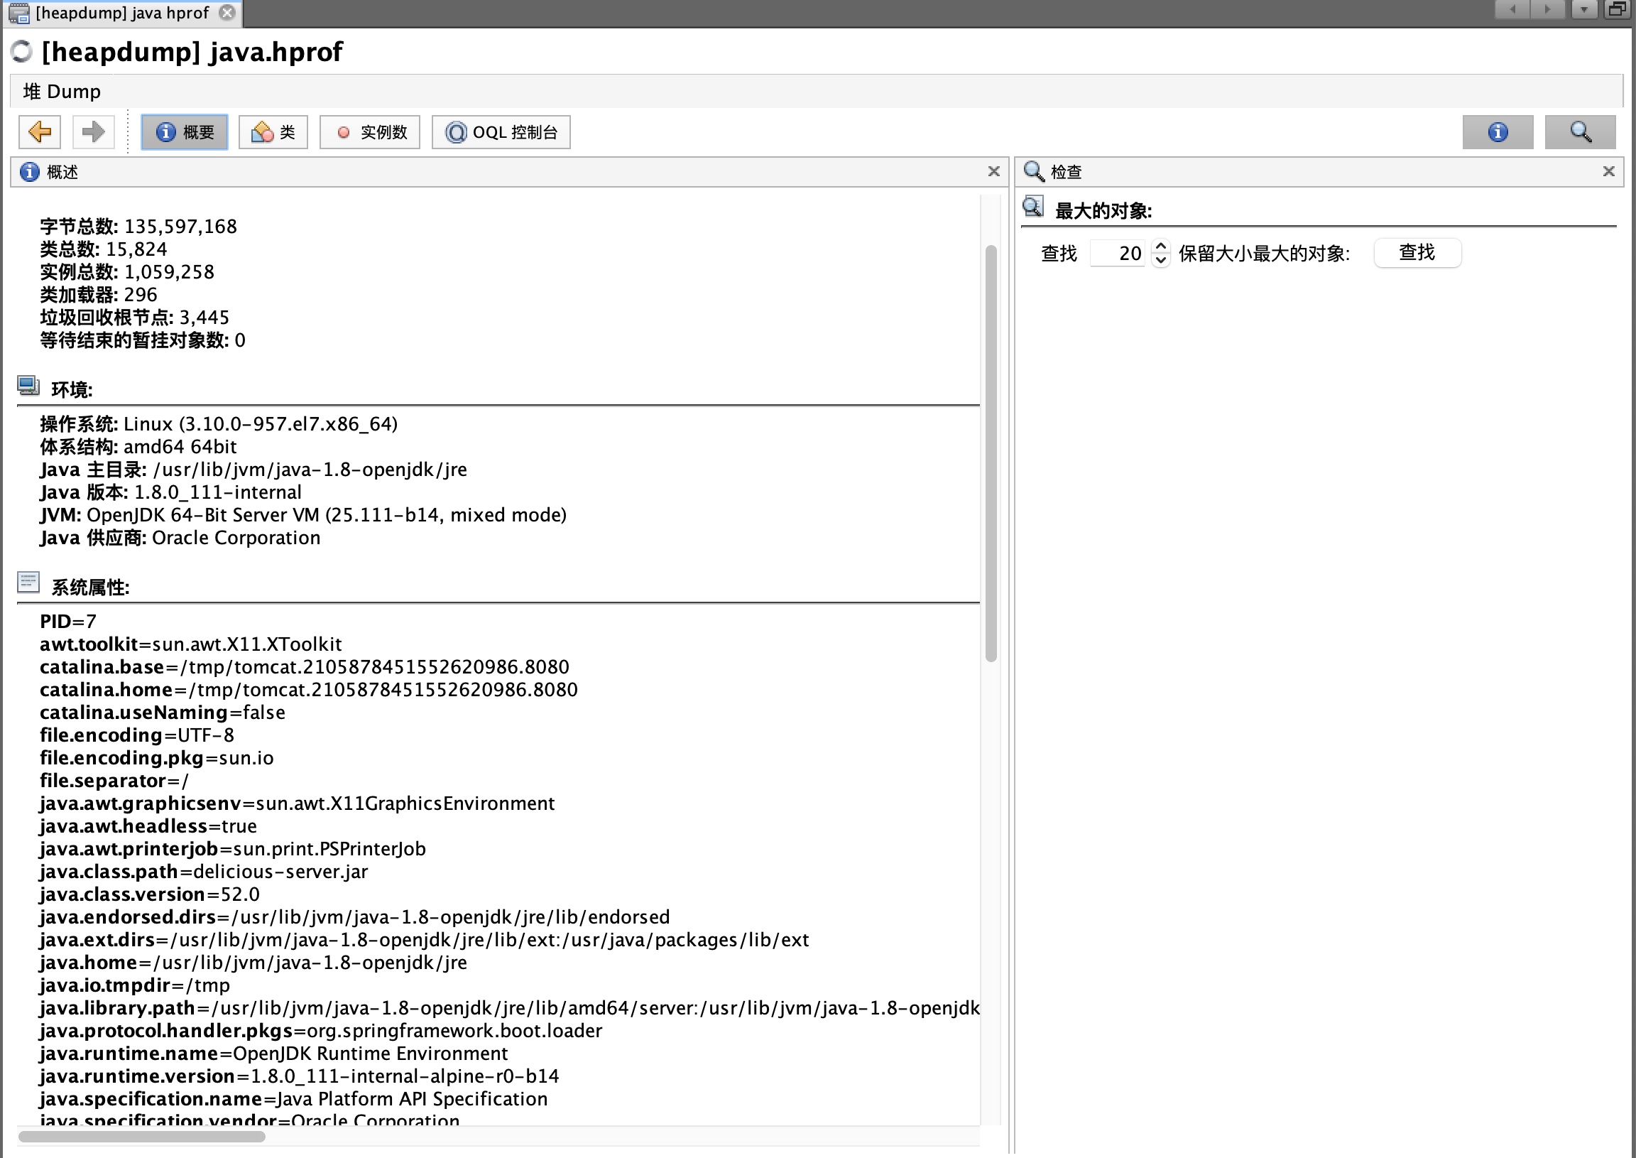
Task: Select the [heapdump] java hprof tab
Action: [121, 13]
